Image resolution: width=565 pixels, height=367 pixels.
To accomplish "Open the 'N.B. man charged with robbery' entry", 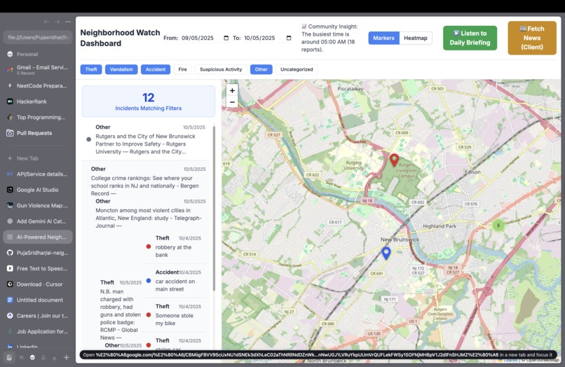I will pyautogui.click(x=121, y=310).
